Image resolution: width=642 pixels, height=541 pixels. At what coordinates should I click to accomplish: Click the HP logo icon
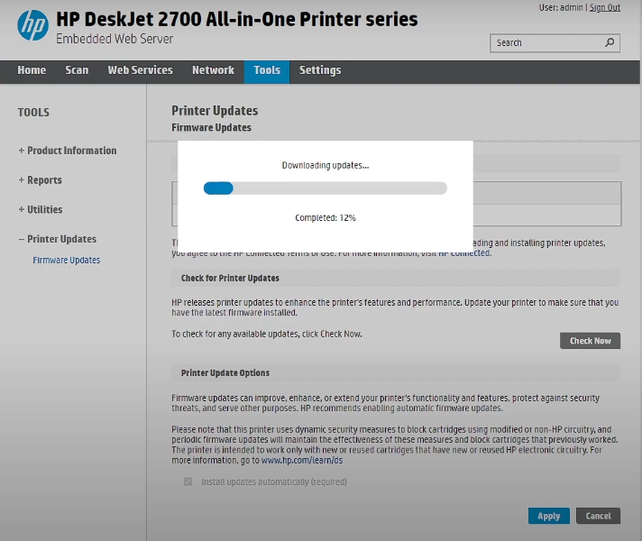tap(32, 25)
